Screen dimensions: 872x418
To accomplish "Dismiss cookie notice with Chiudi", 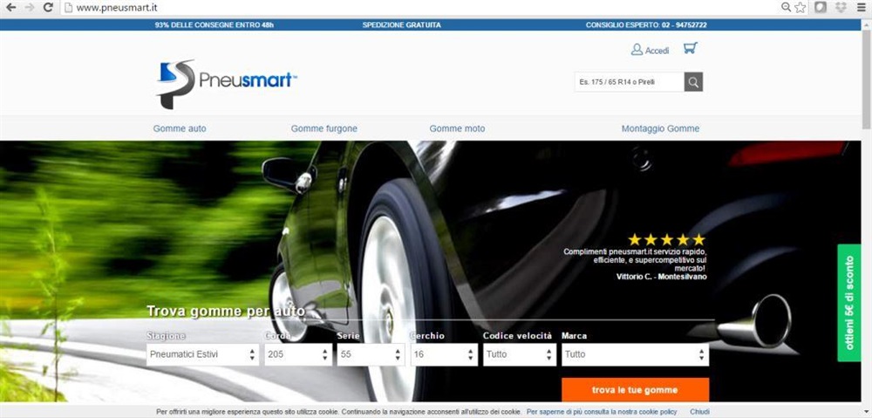I will (x=699, y=412).
